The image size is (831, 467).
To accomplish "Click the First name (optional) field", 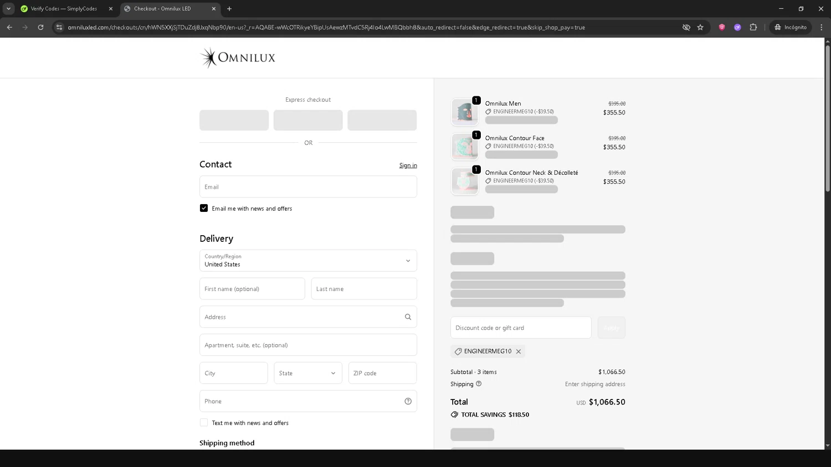I will tap(252, 289).
